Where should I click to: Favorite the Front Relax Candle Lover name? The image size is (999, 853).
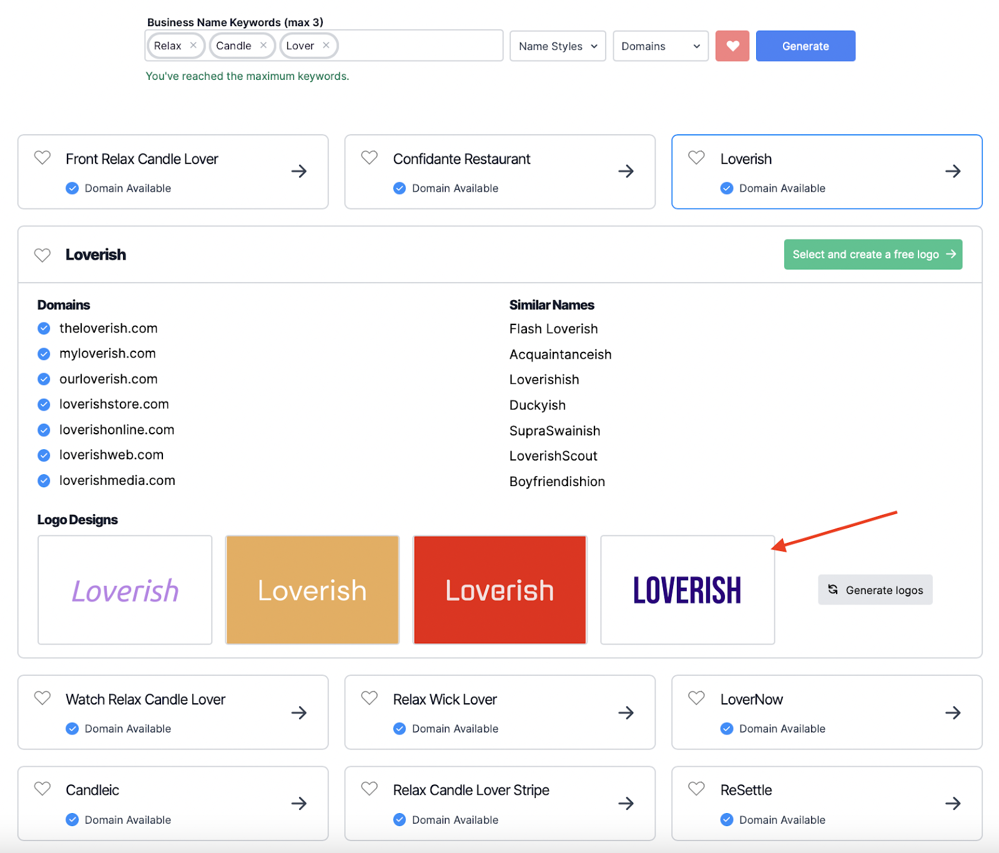click(42, 158)
